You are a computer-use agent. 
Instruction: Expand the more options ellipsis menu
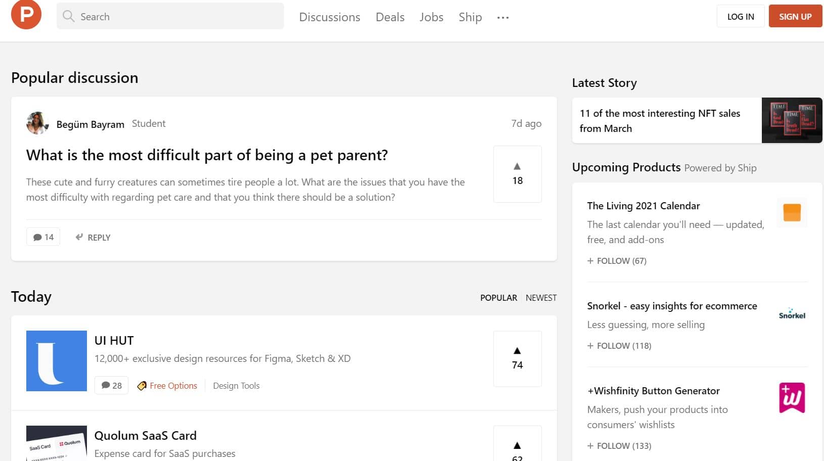pyautogui.click(x=502, y=18)
